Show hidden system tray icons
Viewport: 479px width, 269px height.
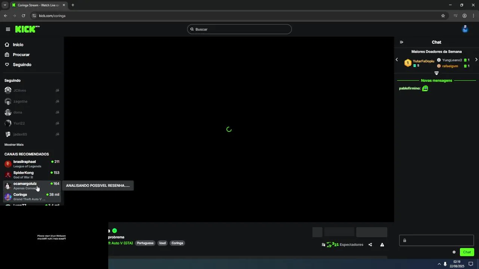439,264
